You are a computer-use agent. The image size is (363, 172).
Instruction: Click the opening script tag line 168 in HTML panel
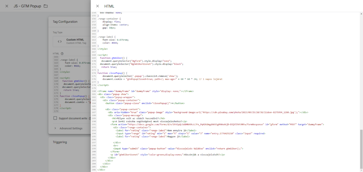102,55
